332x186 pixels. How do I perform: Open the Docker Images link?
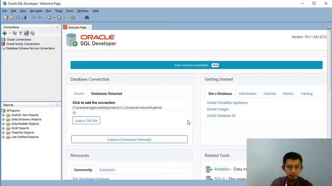click(218, 109)
